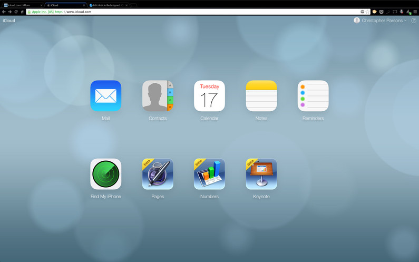Click the browser back button
This screenshot has width=419, height=262.
(4, 12)
